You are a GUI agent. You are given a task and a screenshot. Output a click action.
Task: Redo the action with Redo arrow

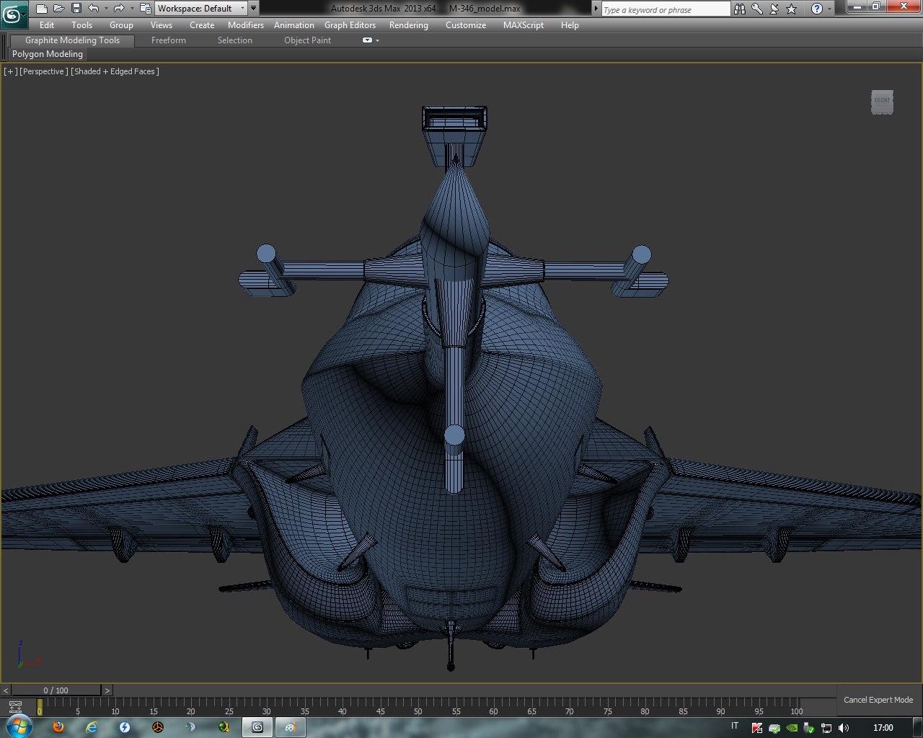119,9
